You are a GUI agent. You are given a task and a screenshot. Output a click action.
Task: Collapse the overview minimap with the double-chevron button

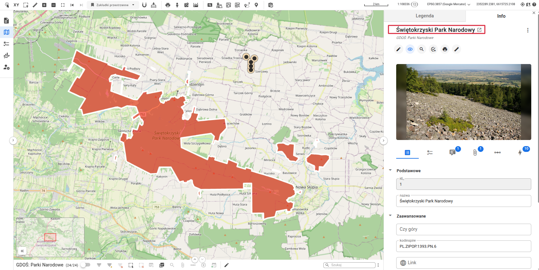[22, 251]
